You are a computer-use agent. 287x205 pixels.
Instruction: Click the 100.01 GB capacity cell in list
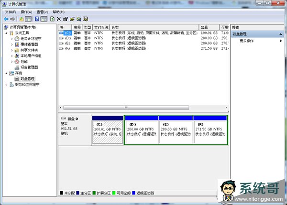coord(209,33)
